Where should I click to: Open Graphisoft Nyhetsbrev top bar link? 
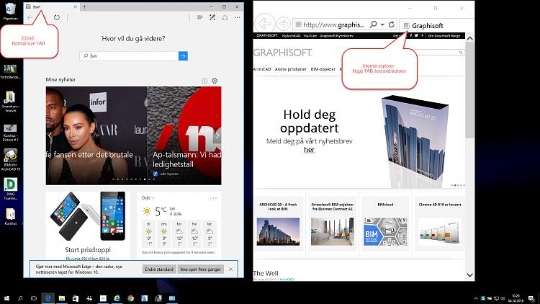coord(336,35)
